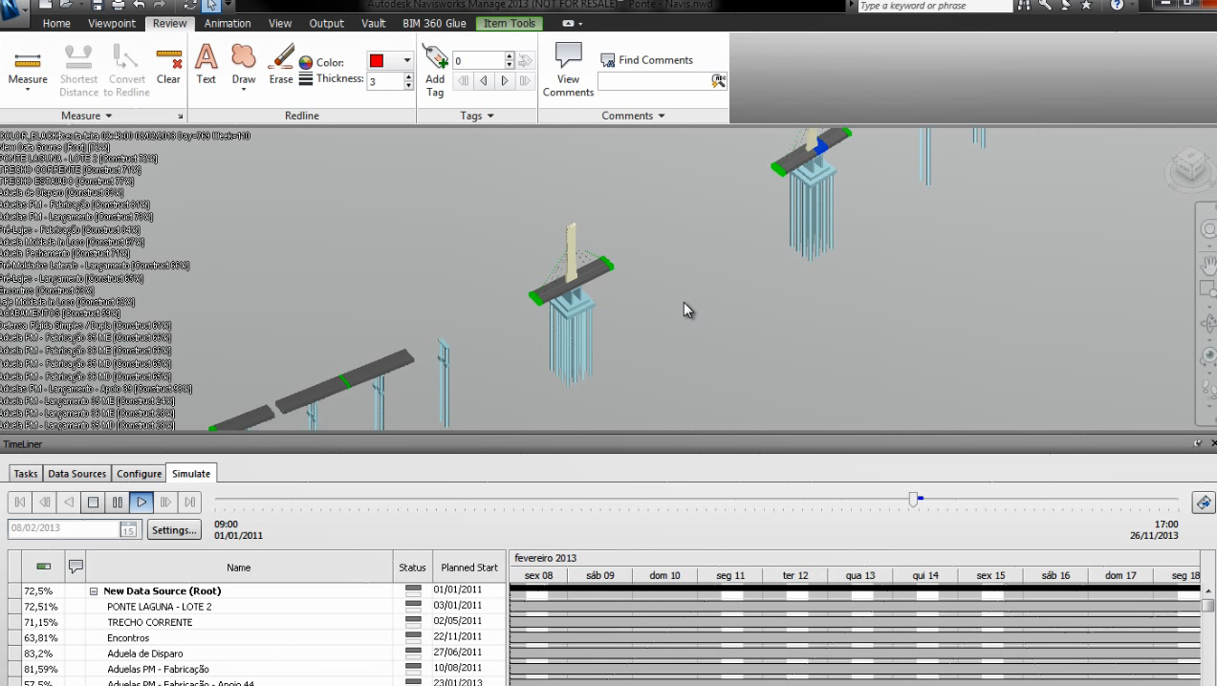The width and height of the screenshot is (1217, 686).
Task: Click the Find Comments button
Action: pyautogui.click(x=646, y=60)
